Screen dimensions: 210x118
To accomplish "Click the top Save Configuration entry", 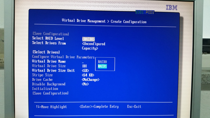I will pyautogui.click(x=51, y=34).
